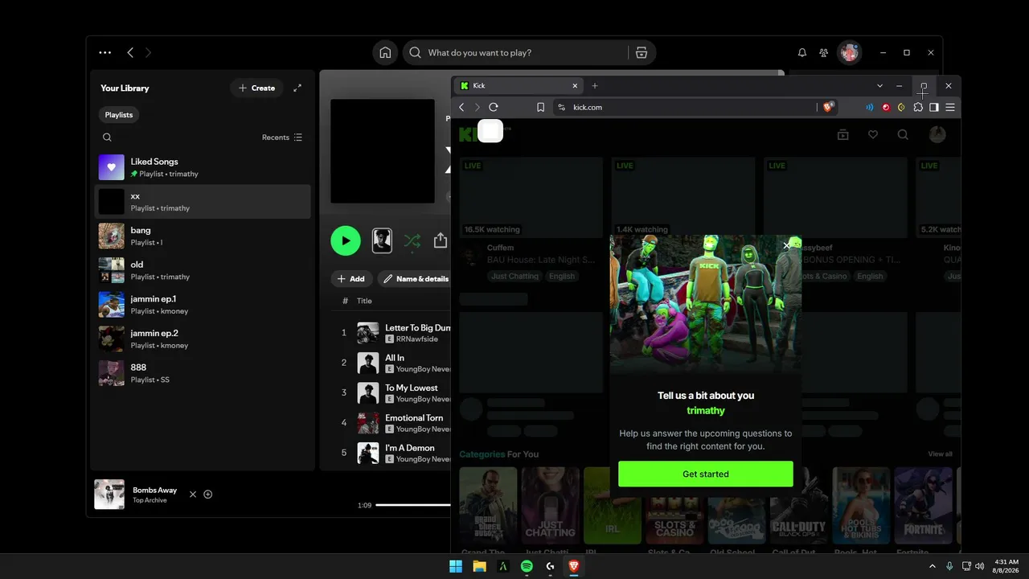Open Spotify from the taskbar
This screenshot has height=579, width=1029.
pos(527,566)
